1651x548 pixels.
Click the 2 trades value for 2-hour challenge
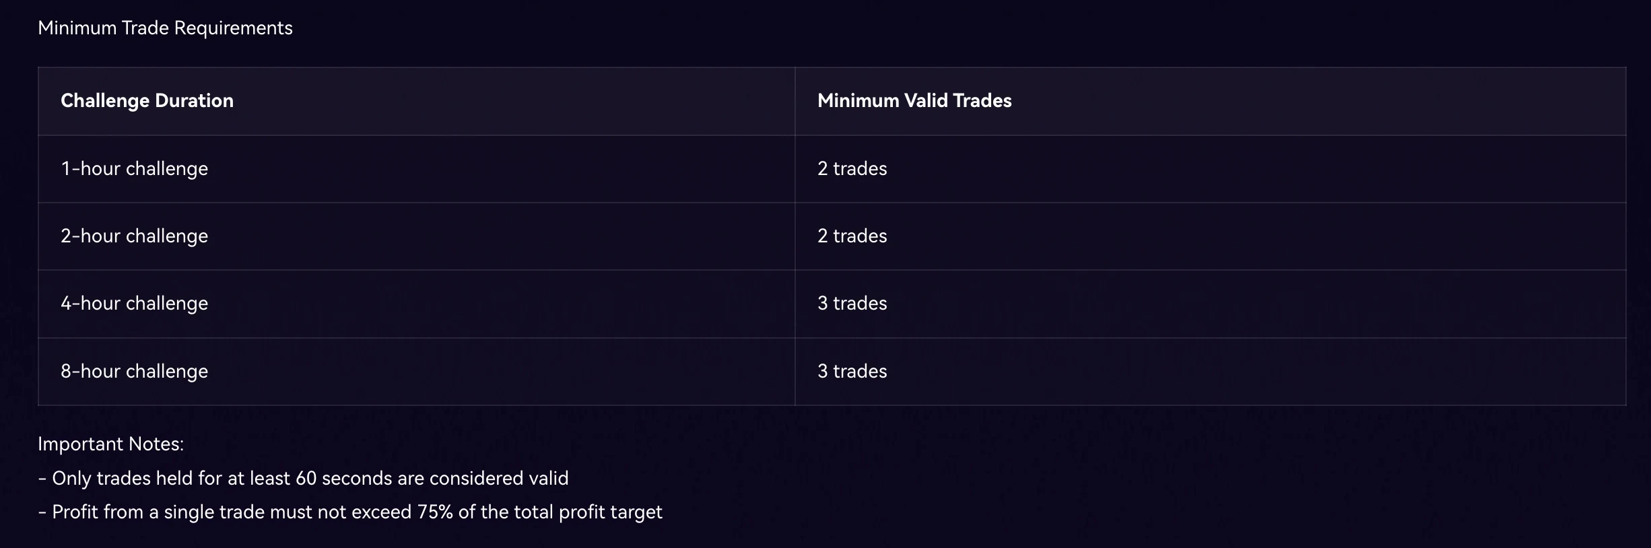coord(852,236)
